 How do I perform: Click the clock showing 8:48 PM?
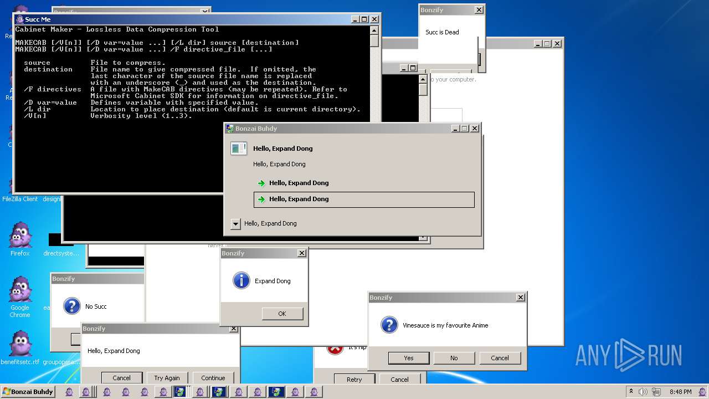point(680,392)
